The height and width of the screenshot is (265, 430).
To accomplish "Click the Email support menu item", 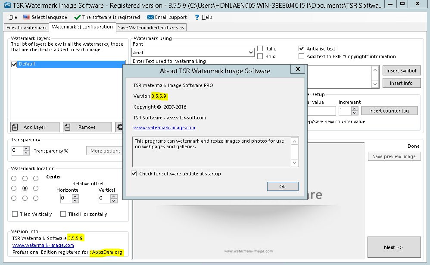I will pos(167,17).
